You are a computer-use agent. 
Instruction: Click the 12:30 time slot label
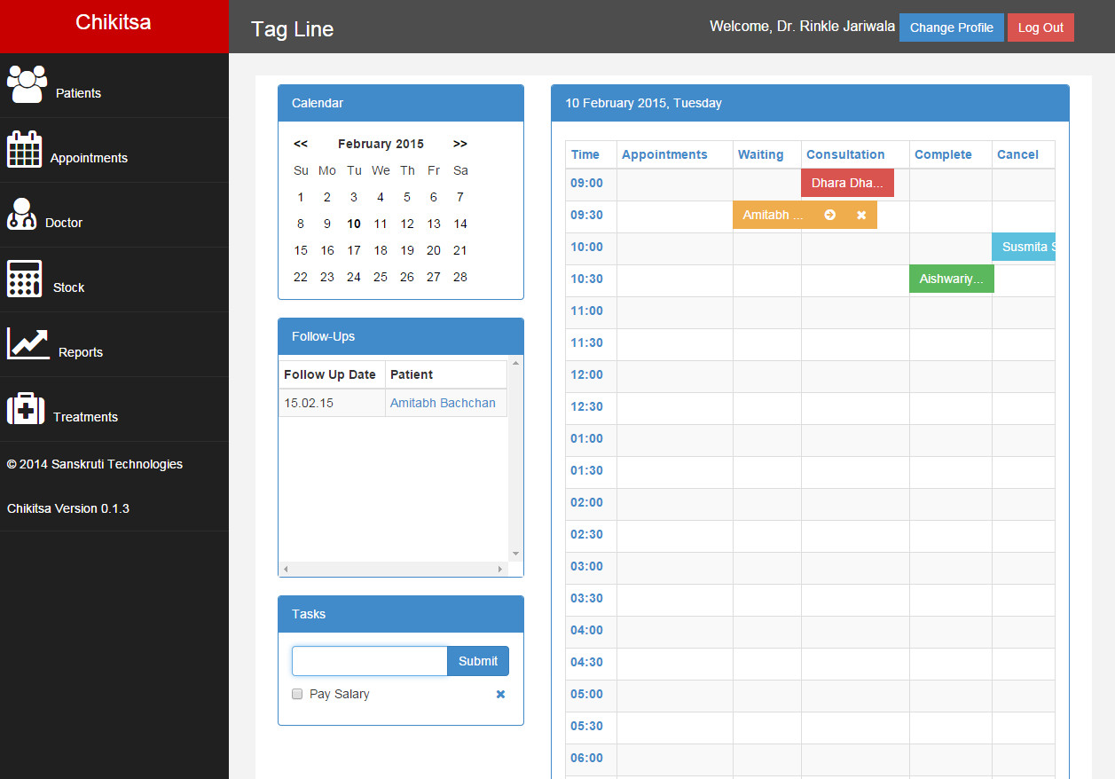click(586, 406)
